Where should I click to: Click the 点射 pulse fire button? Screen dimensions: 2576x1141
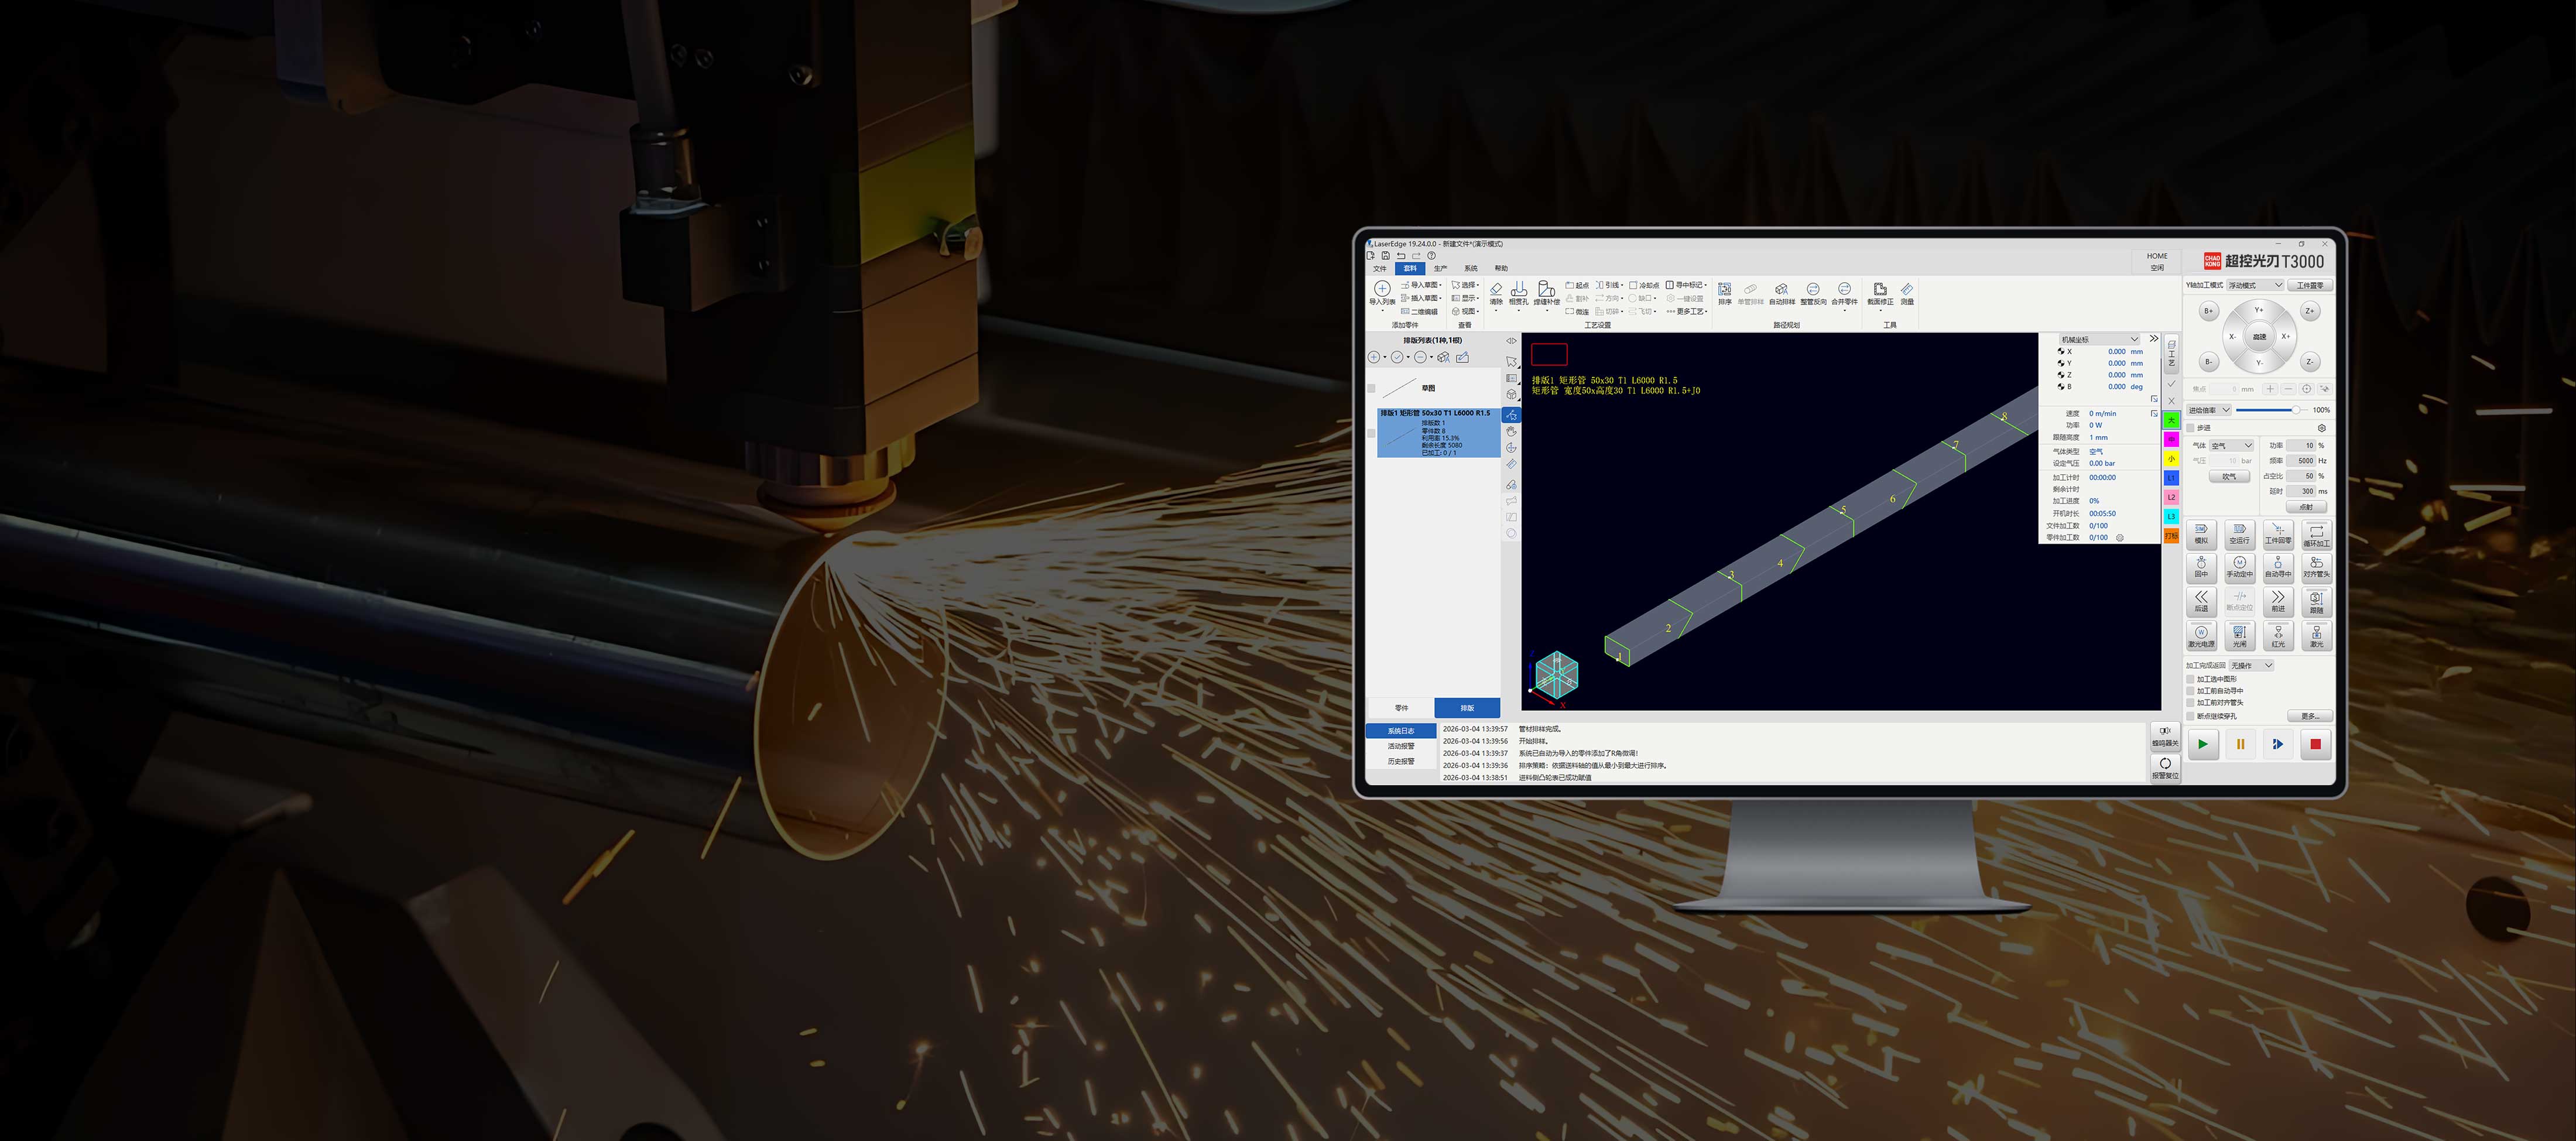(2306, 507)
